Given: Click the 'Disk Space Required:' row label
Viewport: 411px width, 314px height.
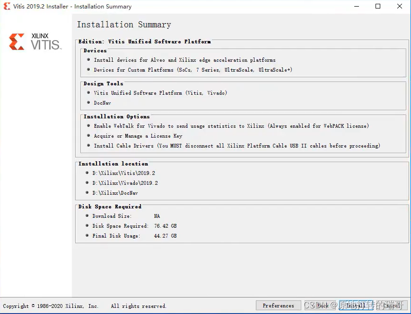Looking at the screenshot, I should pos(120,226).
